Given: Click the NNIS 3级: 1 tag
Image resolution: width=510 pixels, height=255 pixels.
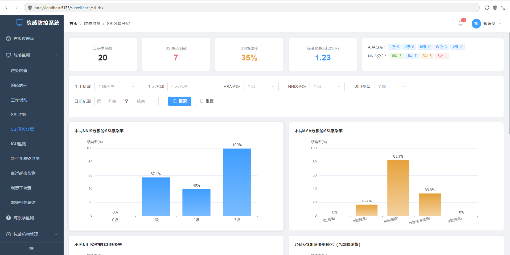Looking at the screenshot, I should (442, 56).
